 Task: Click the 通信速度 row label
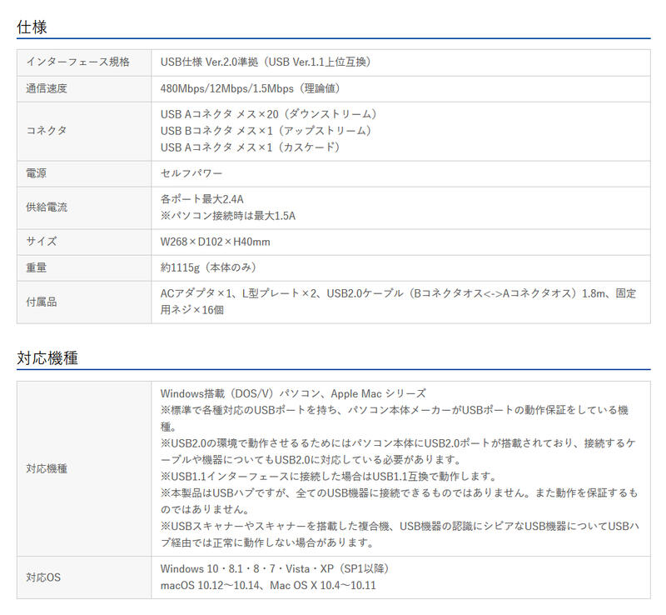pyautogui.click(x=47, y=88)
